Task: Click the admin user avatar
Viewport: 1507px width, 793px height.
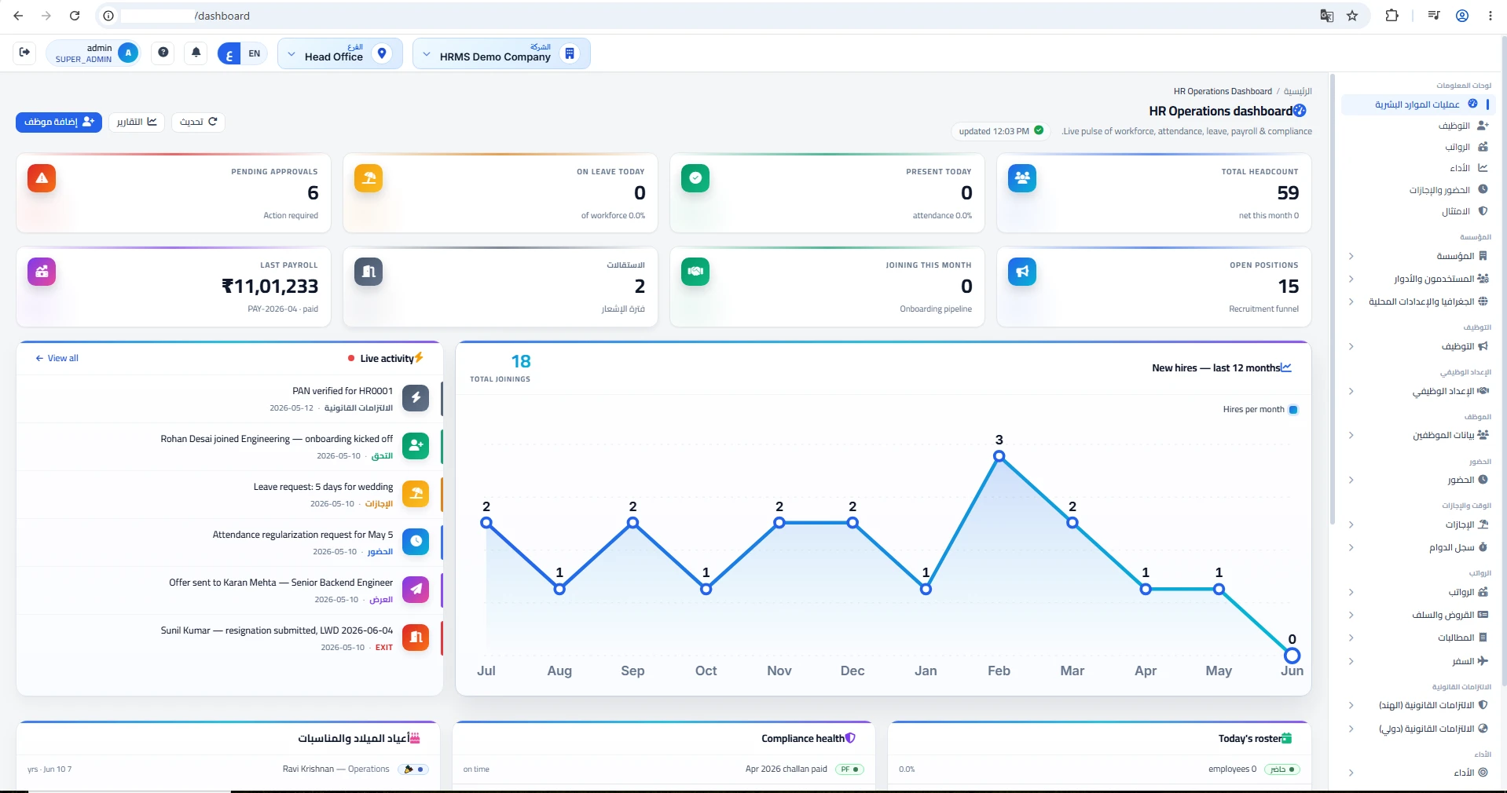Action: tap(128, 53)
